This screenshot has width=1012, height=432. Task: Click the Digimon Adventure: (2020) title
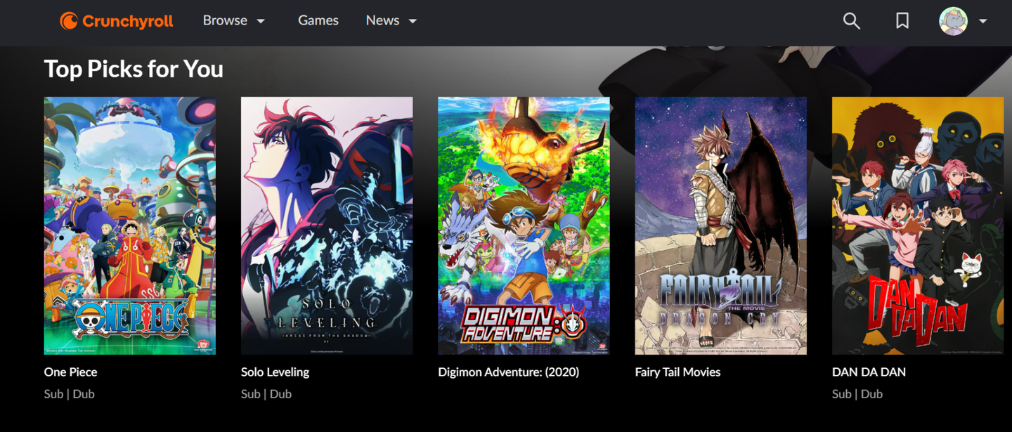pos(509,372)
